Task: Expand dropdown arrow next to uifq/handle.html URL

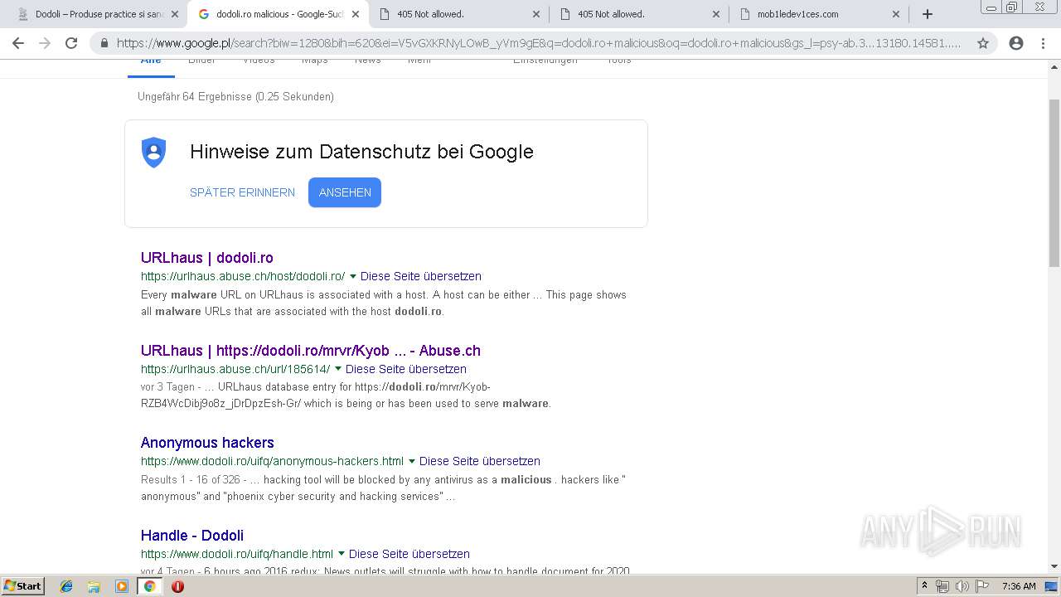Action: click(342, 554)
